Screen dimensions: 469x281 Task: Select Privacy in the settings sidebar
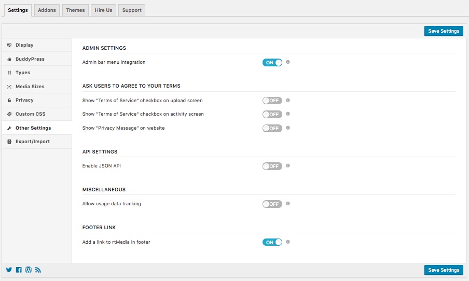point(24,100)
